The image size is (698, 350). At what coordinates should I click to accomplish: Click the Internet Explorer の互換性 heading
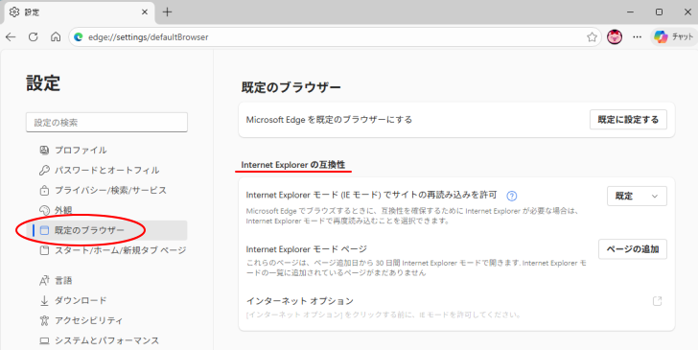[x=293, y=165]
